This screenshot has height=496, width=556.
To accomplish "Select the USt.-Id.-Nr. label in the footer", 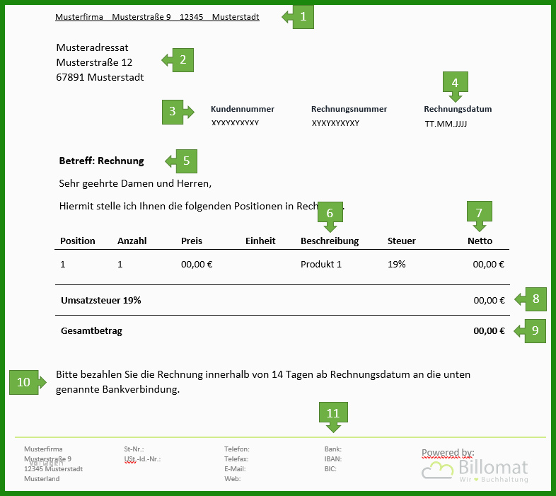I will (142, 459).
